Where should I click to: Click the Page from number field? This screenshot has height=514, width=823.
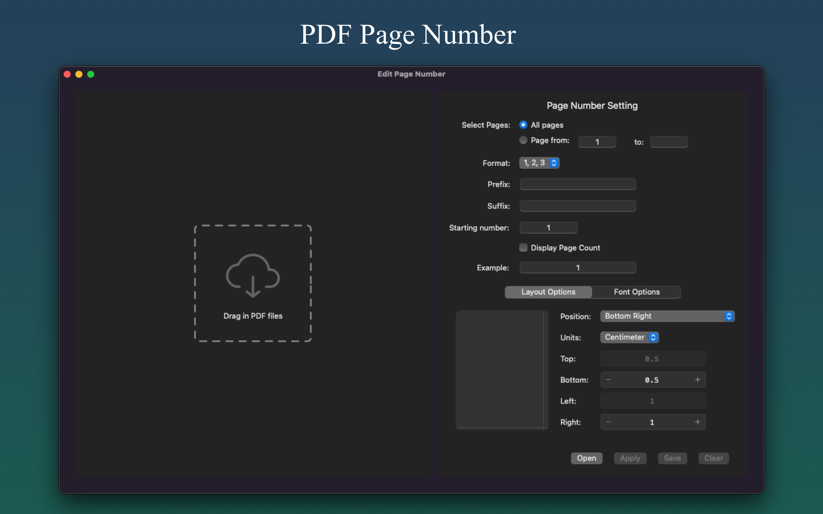click(597, 142)
